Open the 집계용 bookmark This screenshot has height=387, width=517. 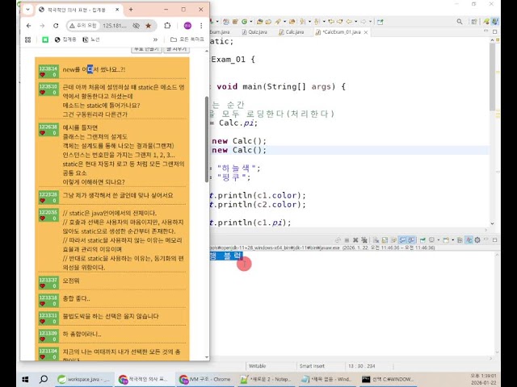[x=65, y=40]
